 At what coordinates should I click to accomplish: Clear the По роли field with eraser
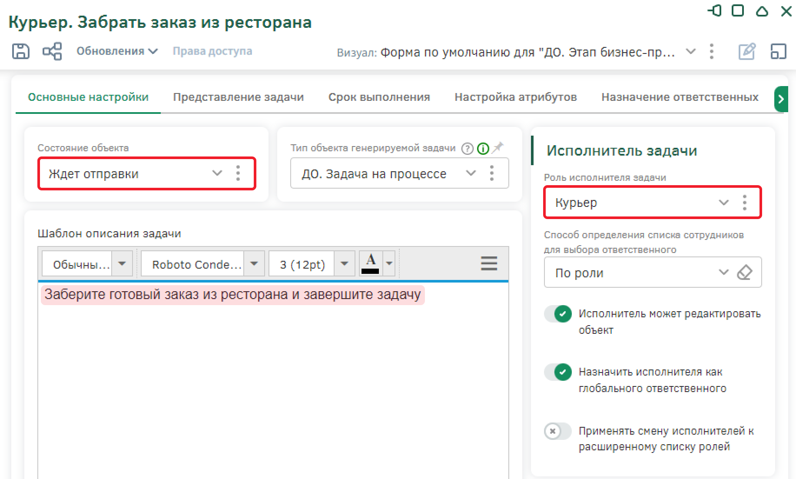coord(744,273)
